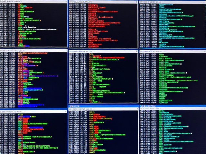Select the top-right cyan-text window title bar
The height and width of the screenshot is (154, 206).
[x=173, y=2]
